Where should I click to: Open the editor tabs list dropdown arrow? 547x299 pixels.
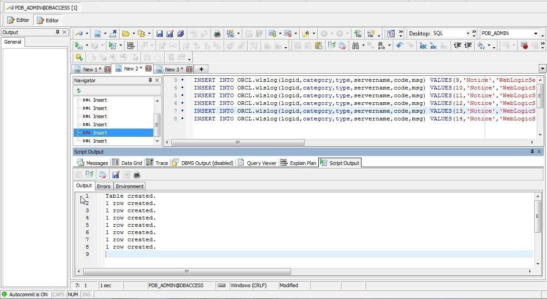[542, 69]
